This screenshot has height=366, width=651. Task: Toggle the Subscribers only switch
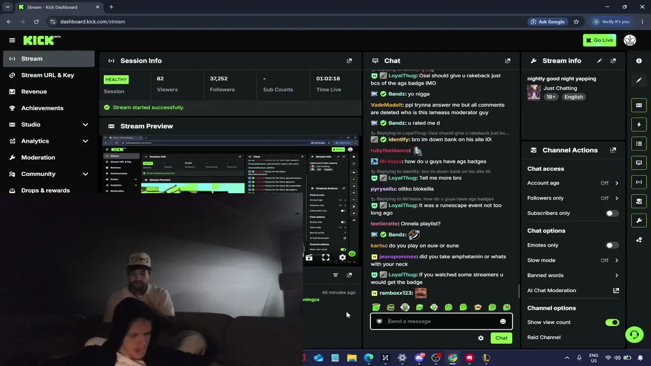(612, 213)
